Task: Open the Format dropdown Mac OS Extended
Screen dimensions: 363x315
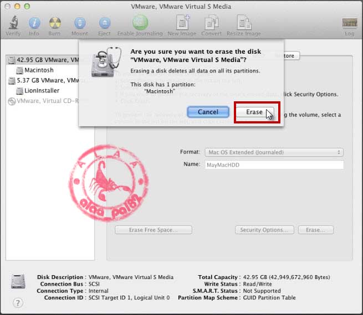Action: (x=274, y=152)
